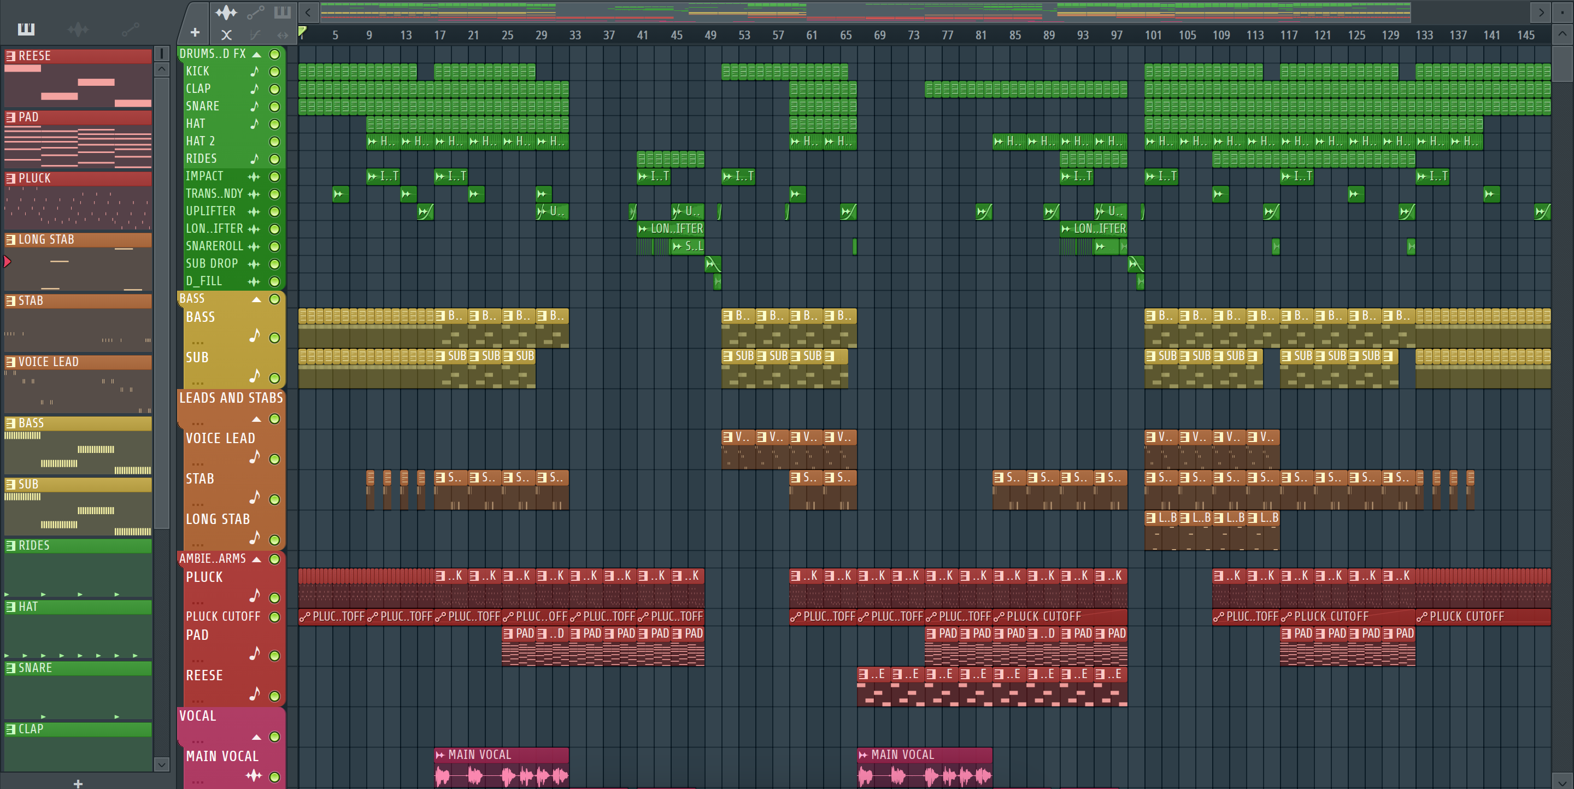Click the note icon on SNARE track
Viewport: 1574px width, 789px height.
click(254, 106)
